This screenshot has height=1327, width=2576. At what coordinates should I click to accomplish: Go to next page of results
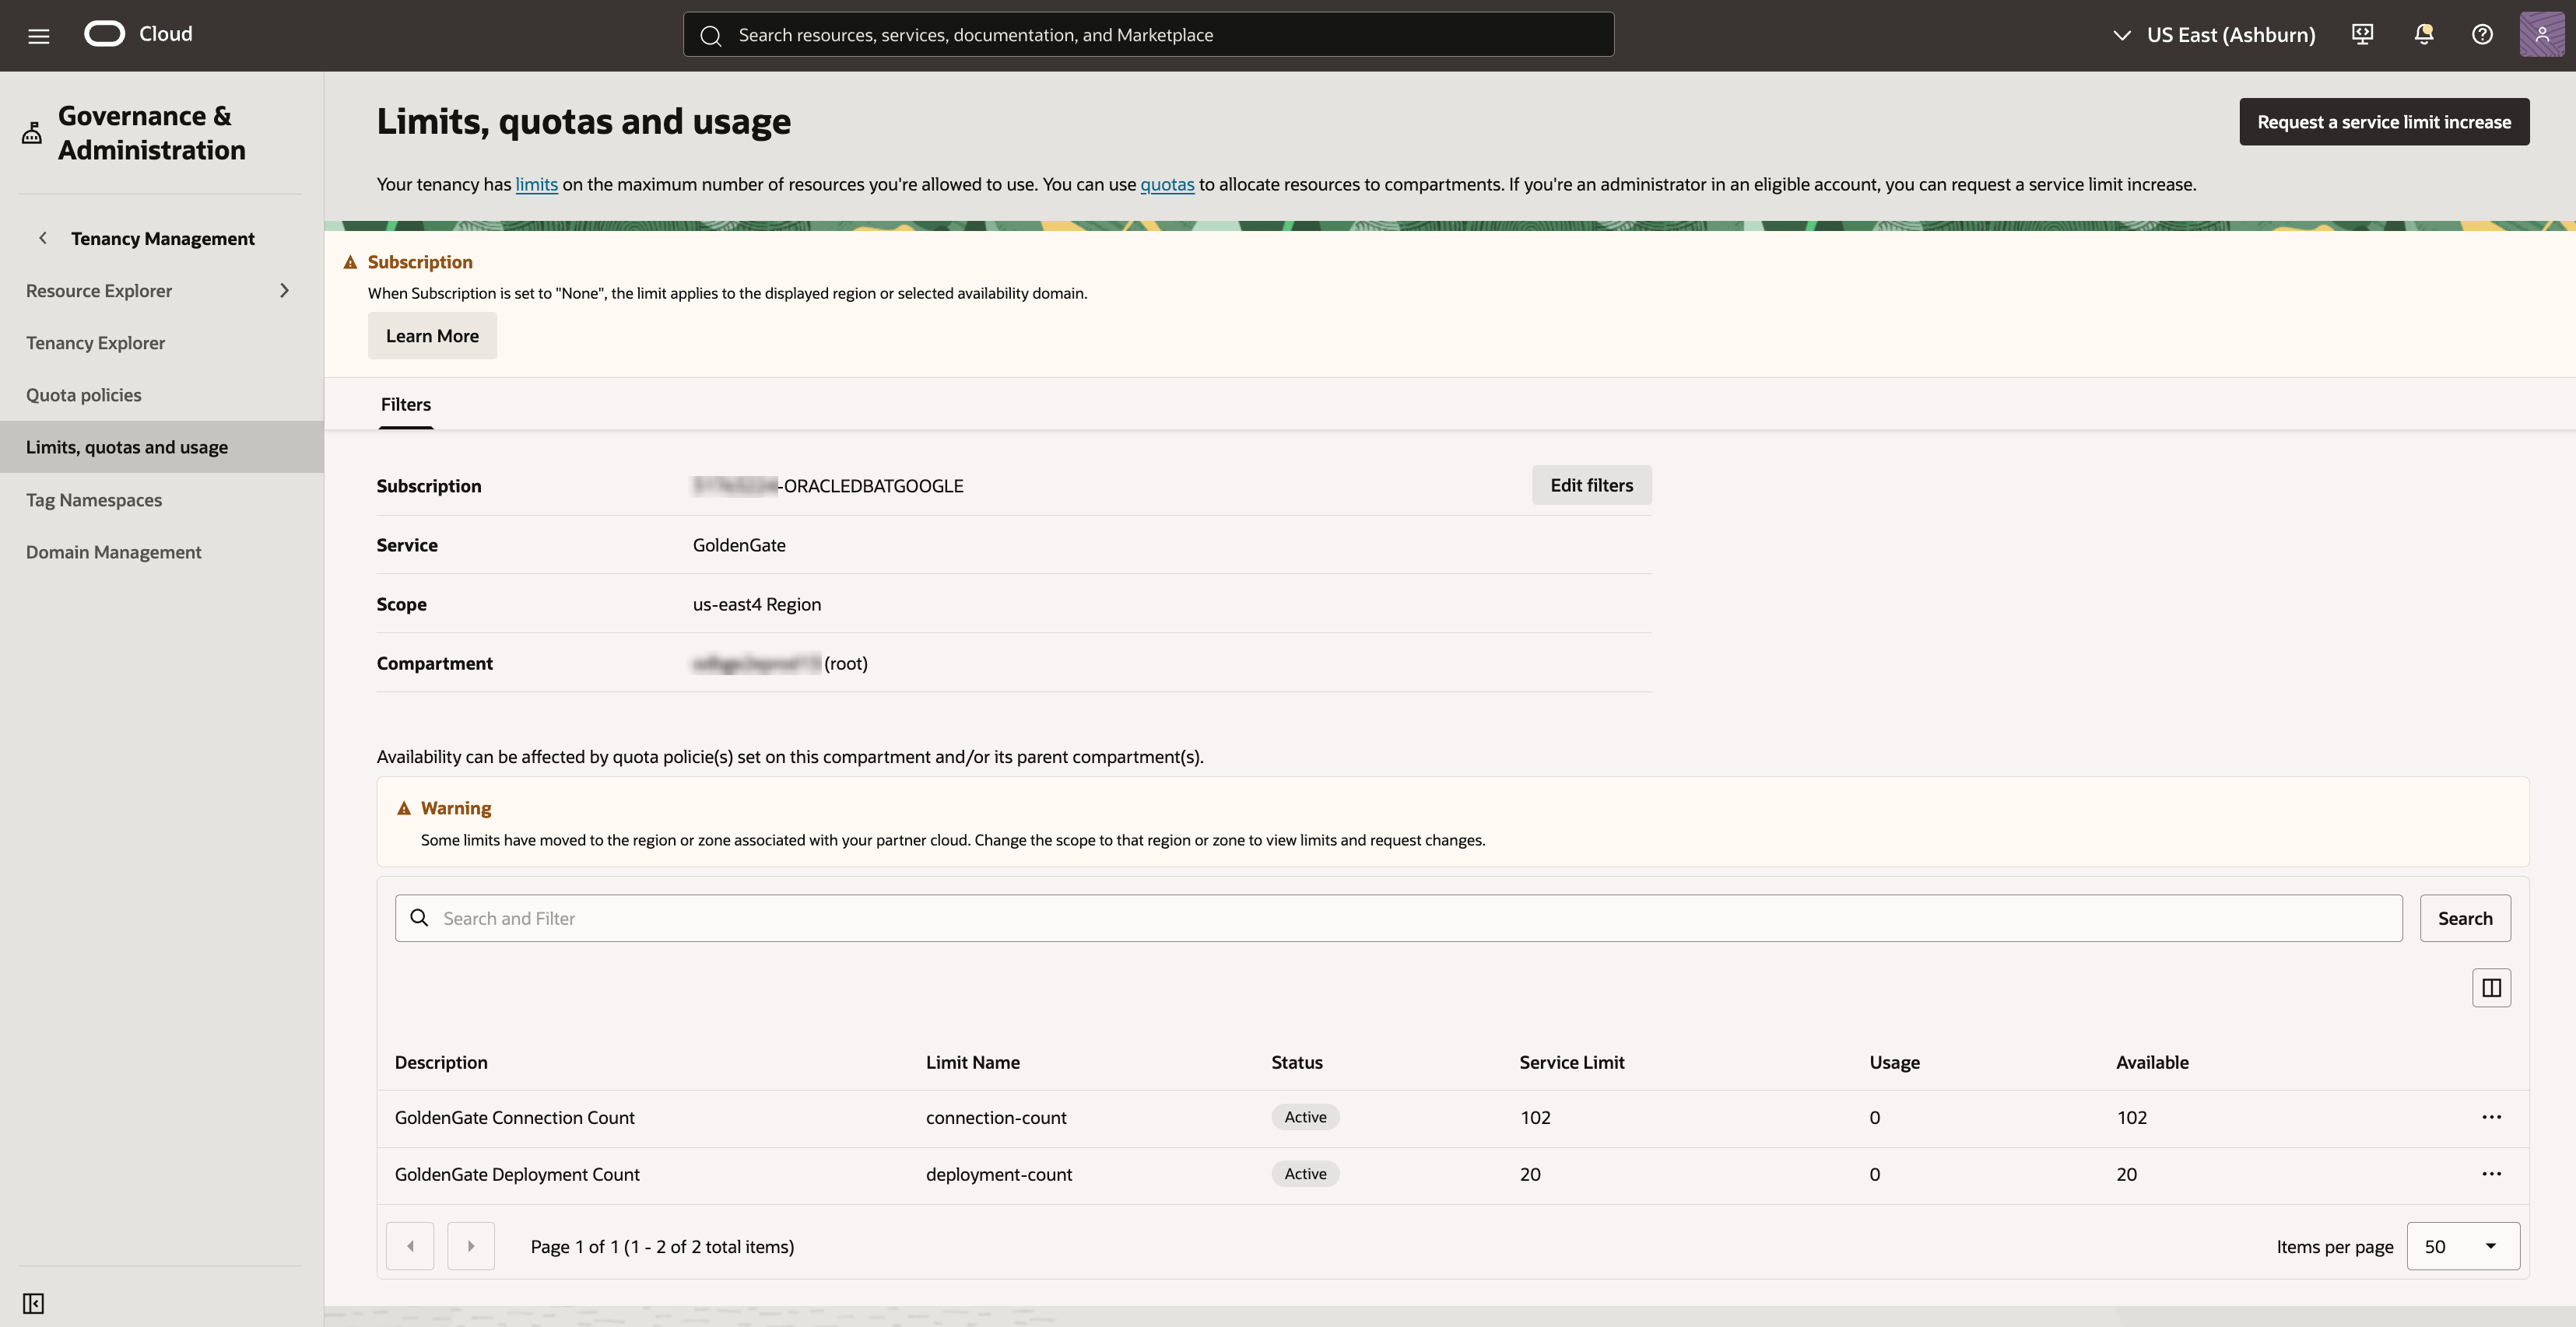point(471,1246)
